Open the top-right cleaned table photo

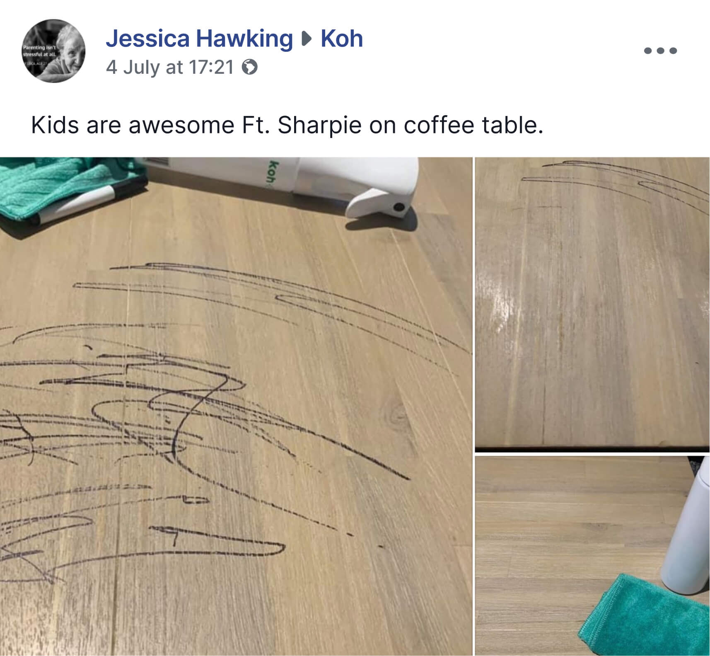click(592, 305)
